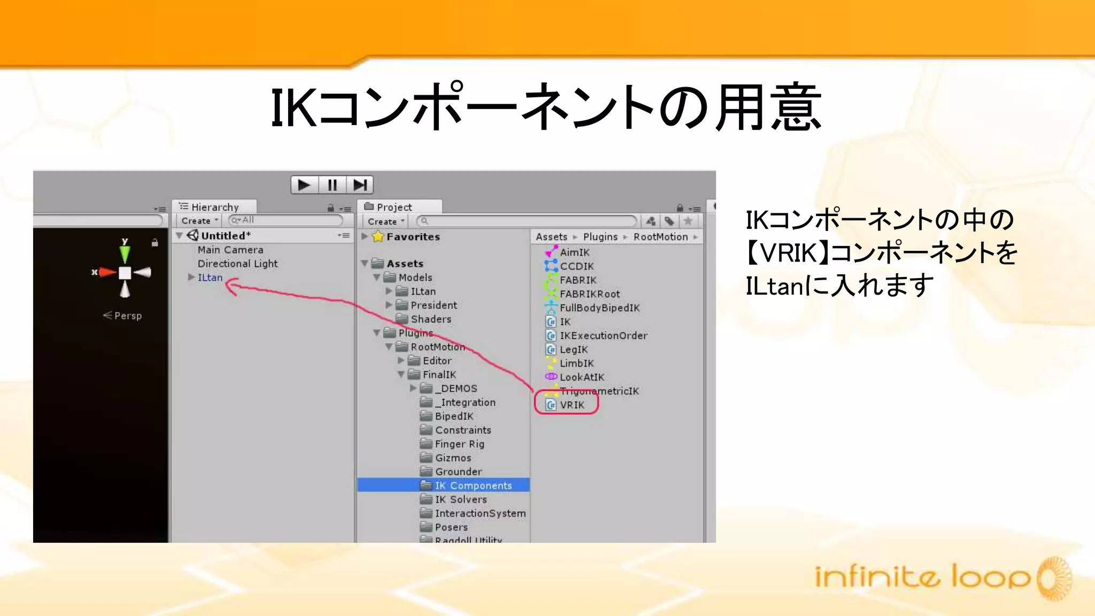This screenshot has width=1095, height=616.
Task: Select the InteractionSystem folder
Action: [x=473, y=513]
